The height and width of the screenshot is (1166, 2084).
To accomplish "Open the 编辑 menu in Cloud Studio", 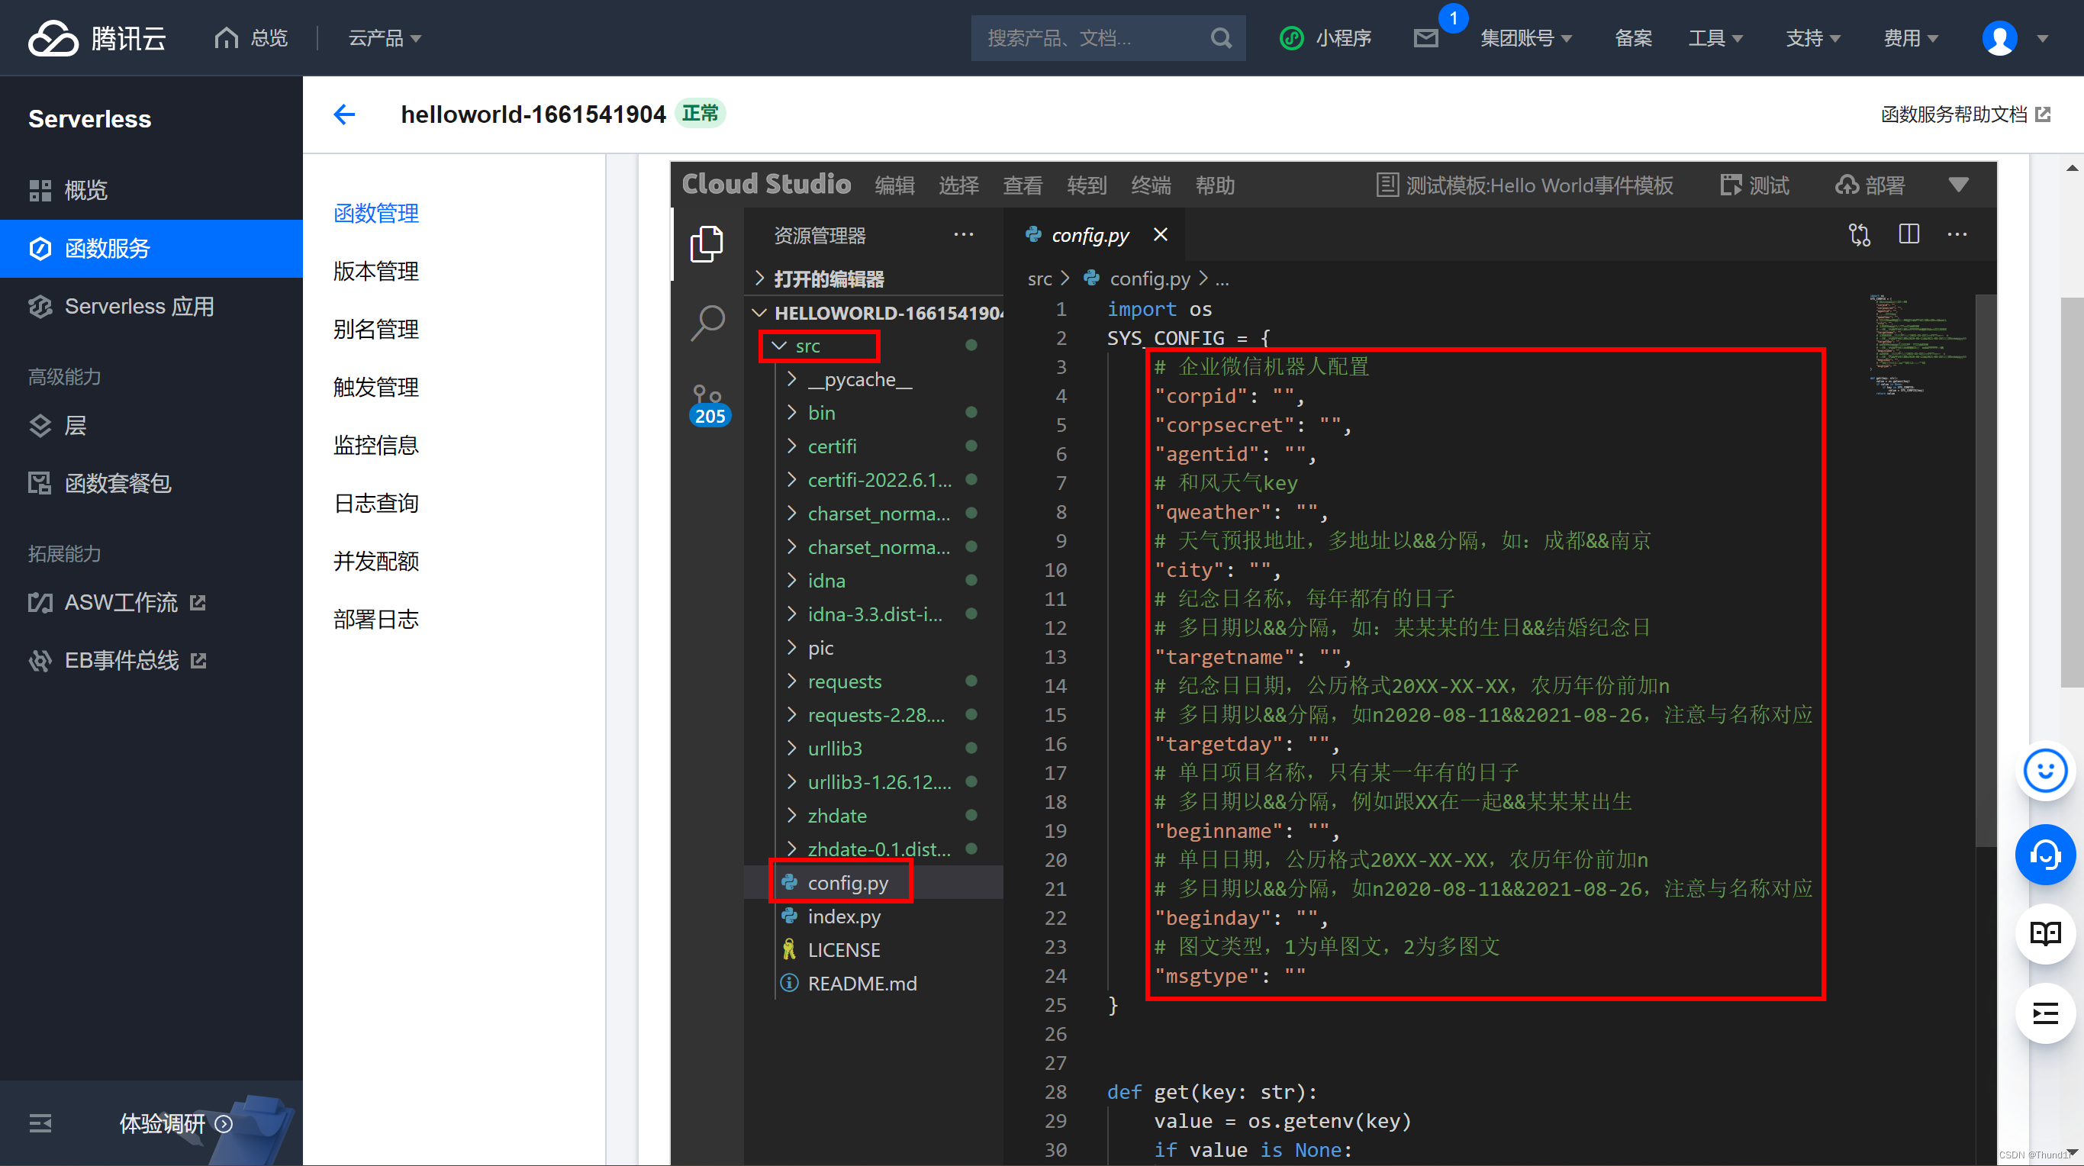I will point(895,185).
